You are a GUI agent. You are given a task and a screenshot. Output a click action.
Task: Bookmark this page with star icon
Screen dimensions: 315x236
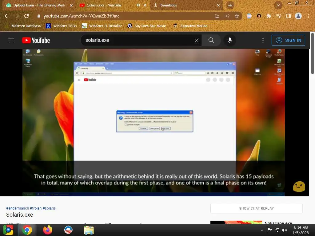[x=237, y=16]
